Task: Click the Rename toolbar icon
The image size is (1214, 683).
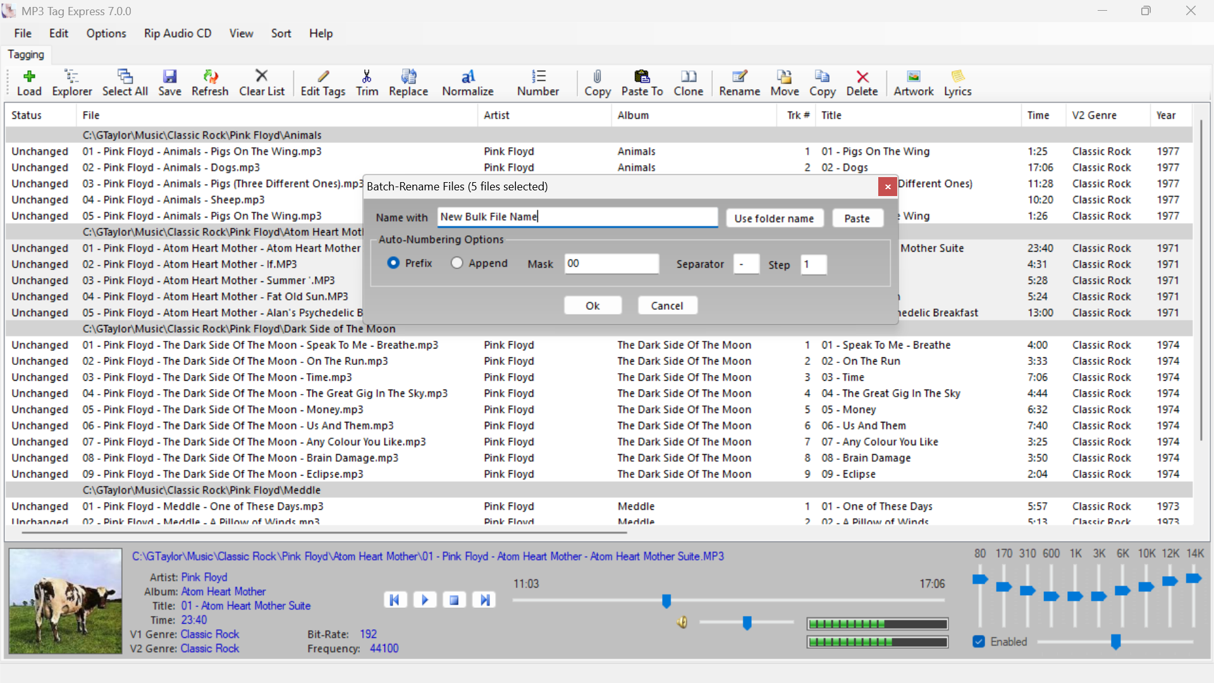Action: point(740,83)
